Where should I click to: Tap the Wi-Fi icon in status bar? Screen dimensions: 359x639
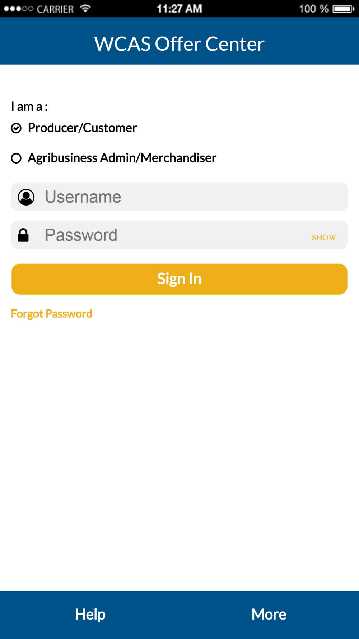tap(85, 8)
